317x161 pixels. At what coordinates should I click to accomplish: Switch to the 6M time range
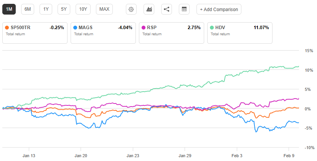coord(28,9)
